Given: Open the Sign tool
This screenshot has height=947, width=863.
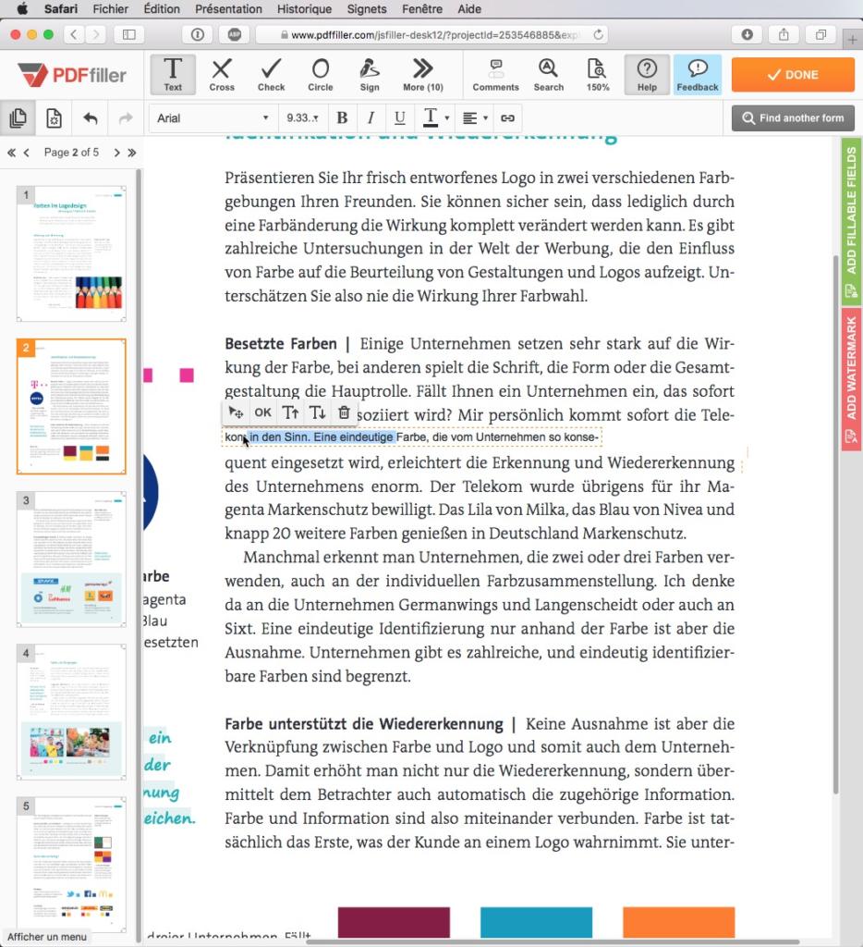Looking at the screenshot, I should pyautogui.click(x=370, y=74).
